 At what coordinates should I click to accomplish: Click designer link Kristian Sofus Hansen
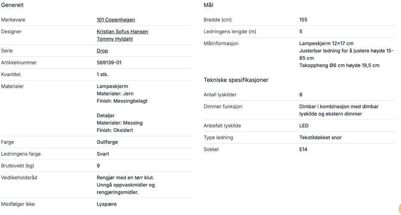tap(122, 32)
